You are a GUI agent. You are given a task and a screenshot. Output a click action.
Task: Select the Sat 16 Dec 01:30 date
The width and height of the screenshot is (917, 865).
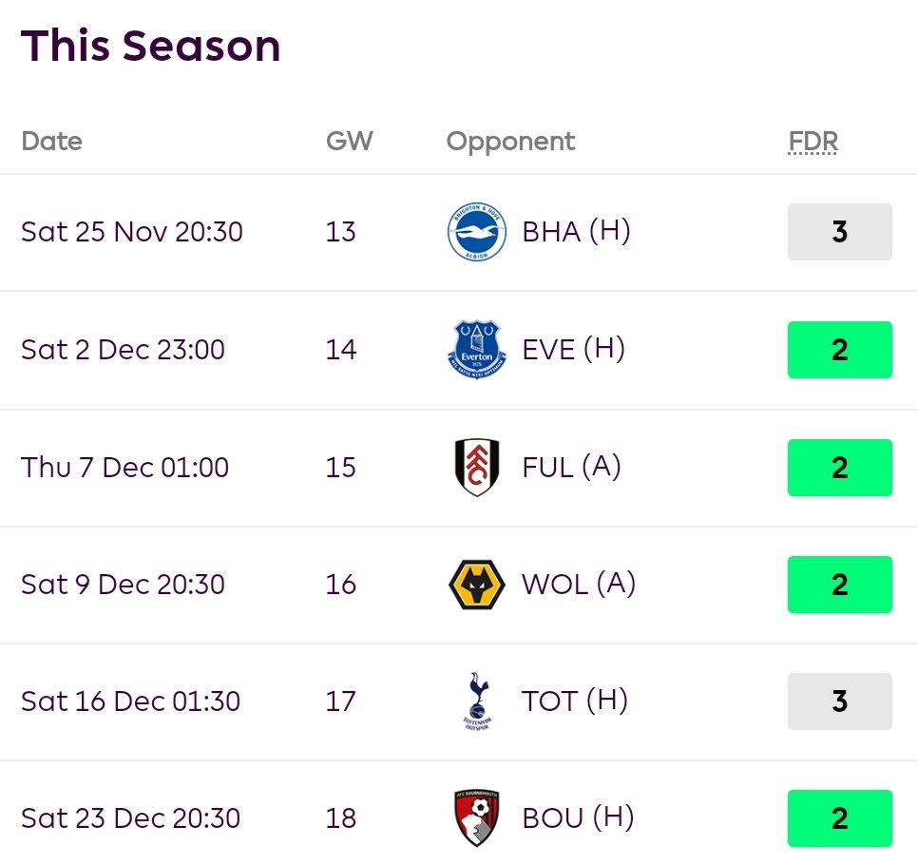pos(131,702)
